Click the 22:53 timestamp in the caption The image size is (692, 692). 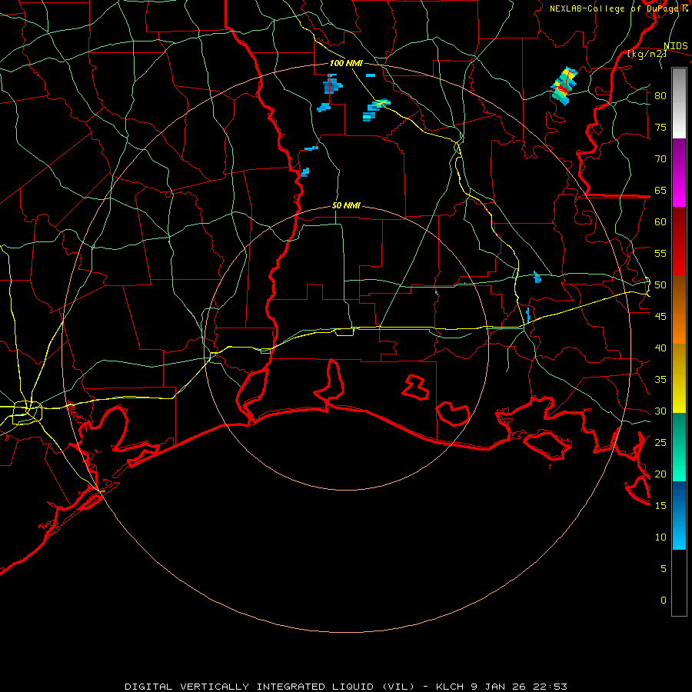[x=550, y=687]
